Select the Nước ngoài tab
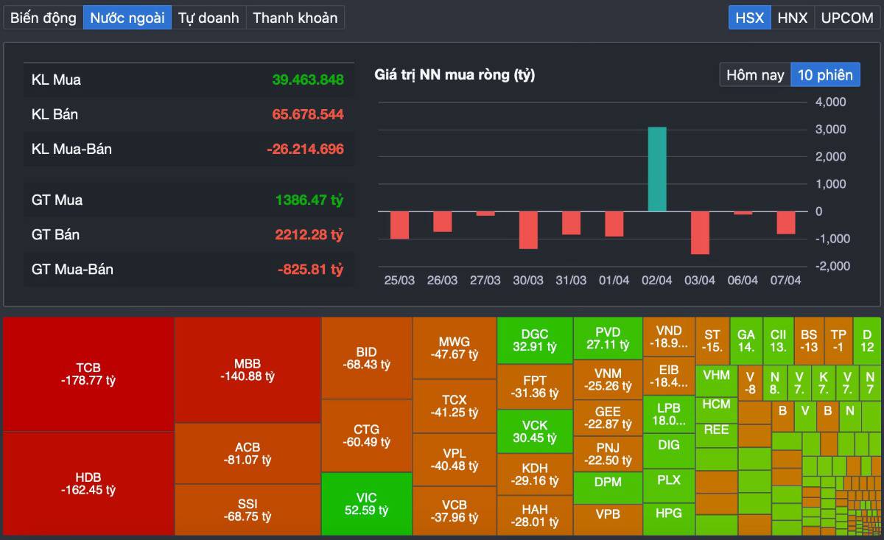884x540 pixels. 127,18
